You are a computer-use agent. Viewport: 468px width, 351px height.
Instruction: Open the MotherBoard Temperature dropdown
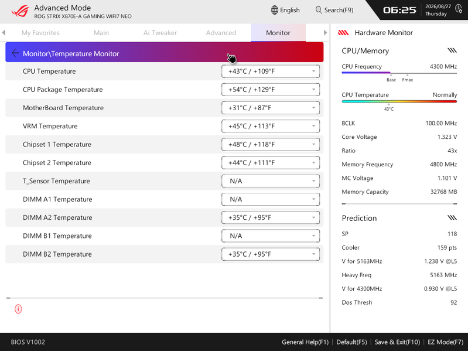(x=271, y=108)
